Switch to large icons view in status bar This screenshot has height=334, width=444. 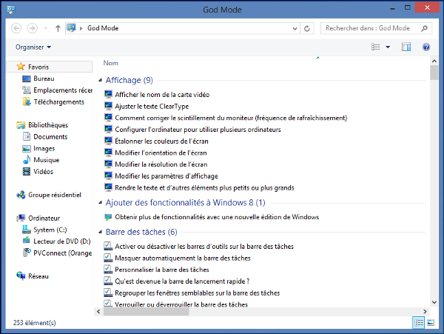(431, 323)
